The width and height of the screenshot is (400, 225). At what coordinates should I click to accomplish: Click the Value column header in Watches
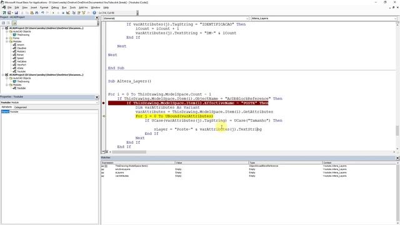pos(211,162)
